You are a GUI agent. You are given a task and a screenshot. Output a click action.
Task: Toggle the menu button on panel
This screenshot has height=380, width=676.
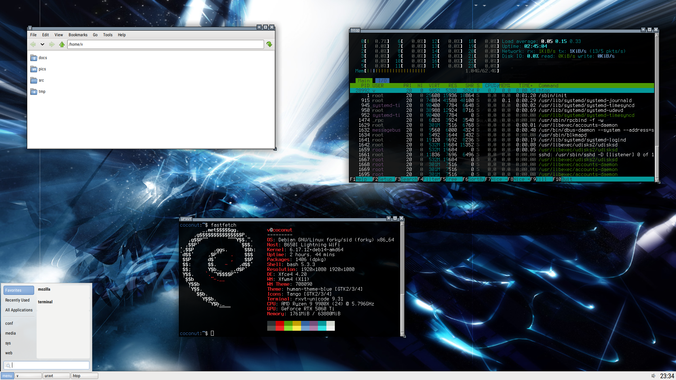tap(7, 376)
